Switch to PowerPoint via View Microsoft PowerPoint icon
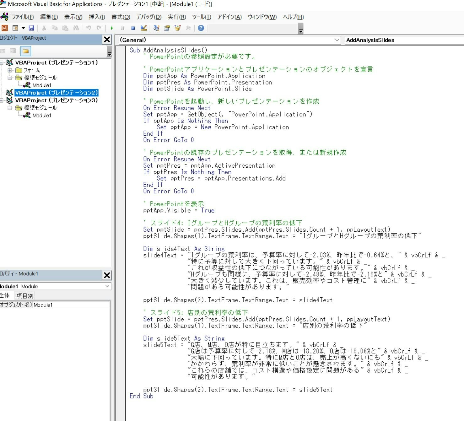464x421 pixels. click(4, 29)
